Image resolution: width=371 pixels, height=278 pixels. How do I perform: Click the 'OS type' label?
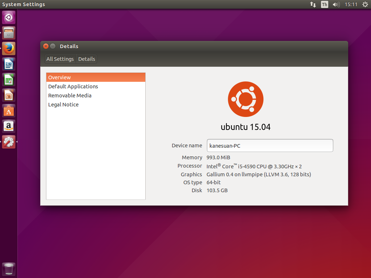click(x=193, y=182)
